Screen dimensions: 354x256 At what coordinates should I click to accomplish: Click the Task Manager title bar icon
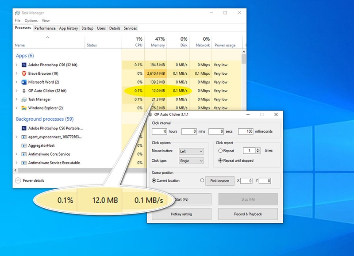[x=17, y=13]
